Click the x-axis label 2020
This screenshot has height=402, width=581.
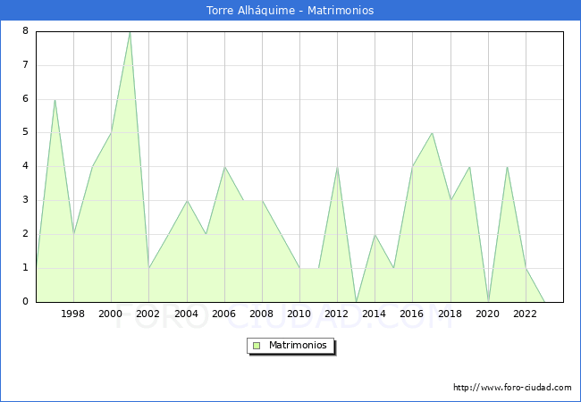488,314
